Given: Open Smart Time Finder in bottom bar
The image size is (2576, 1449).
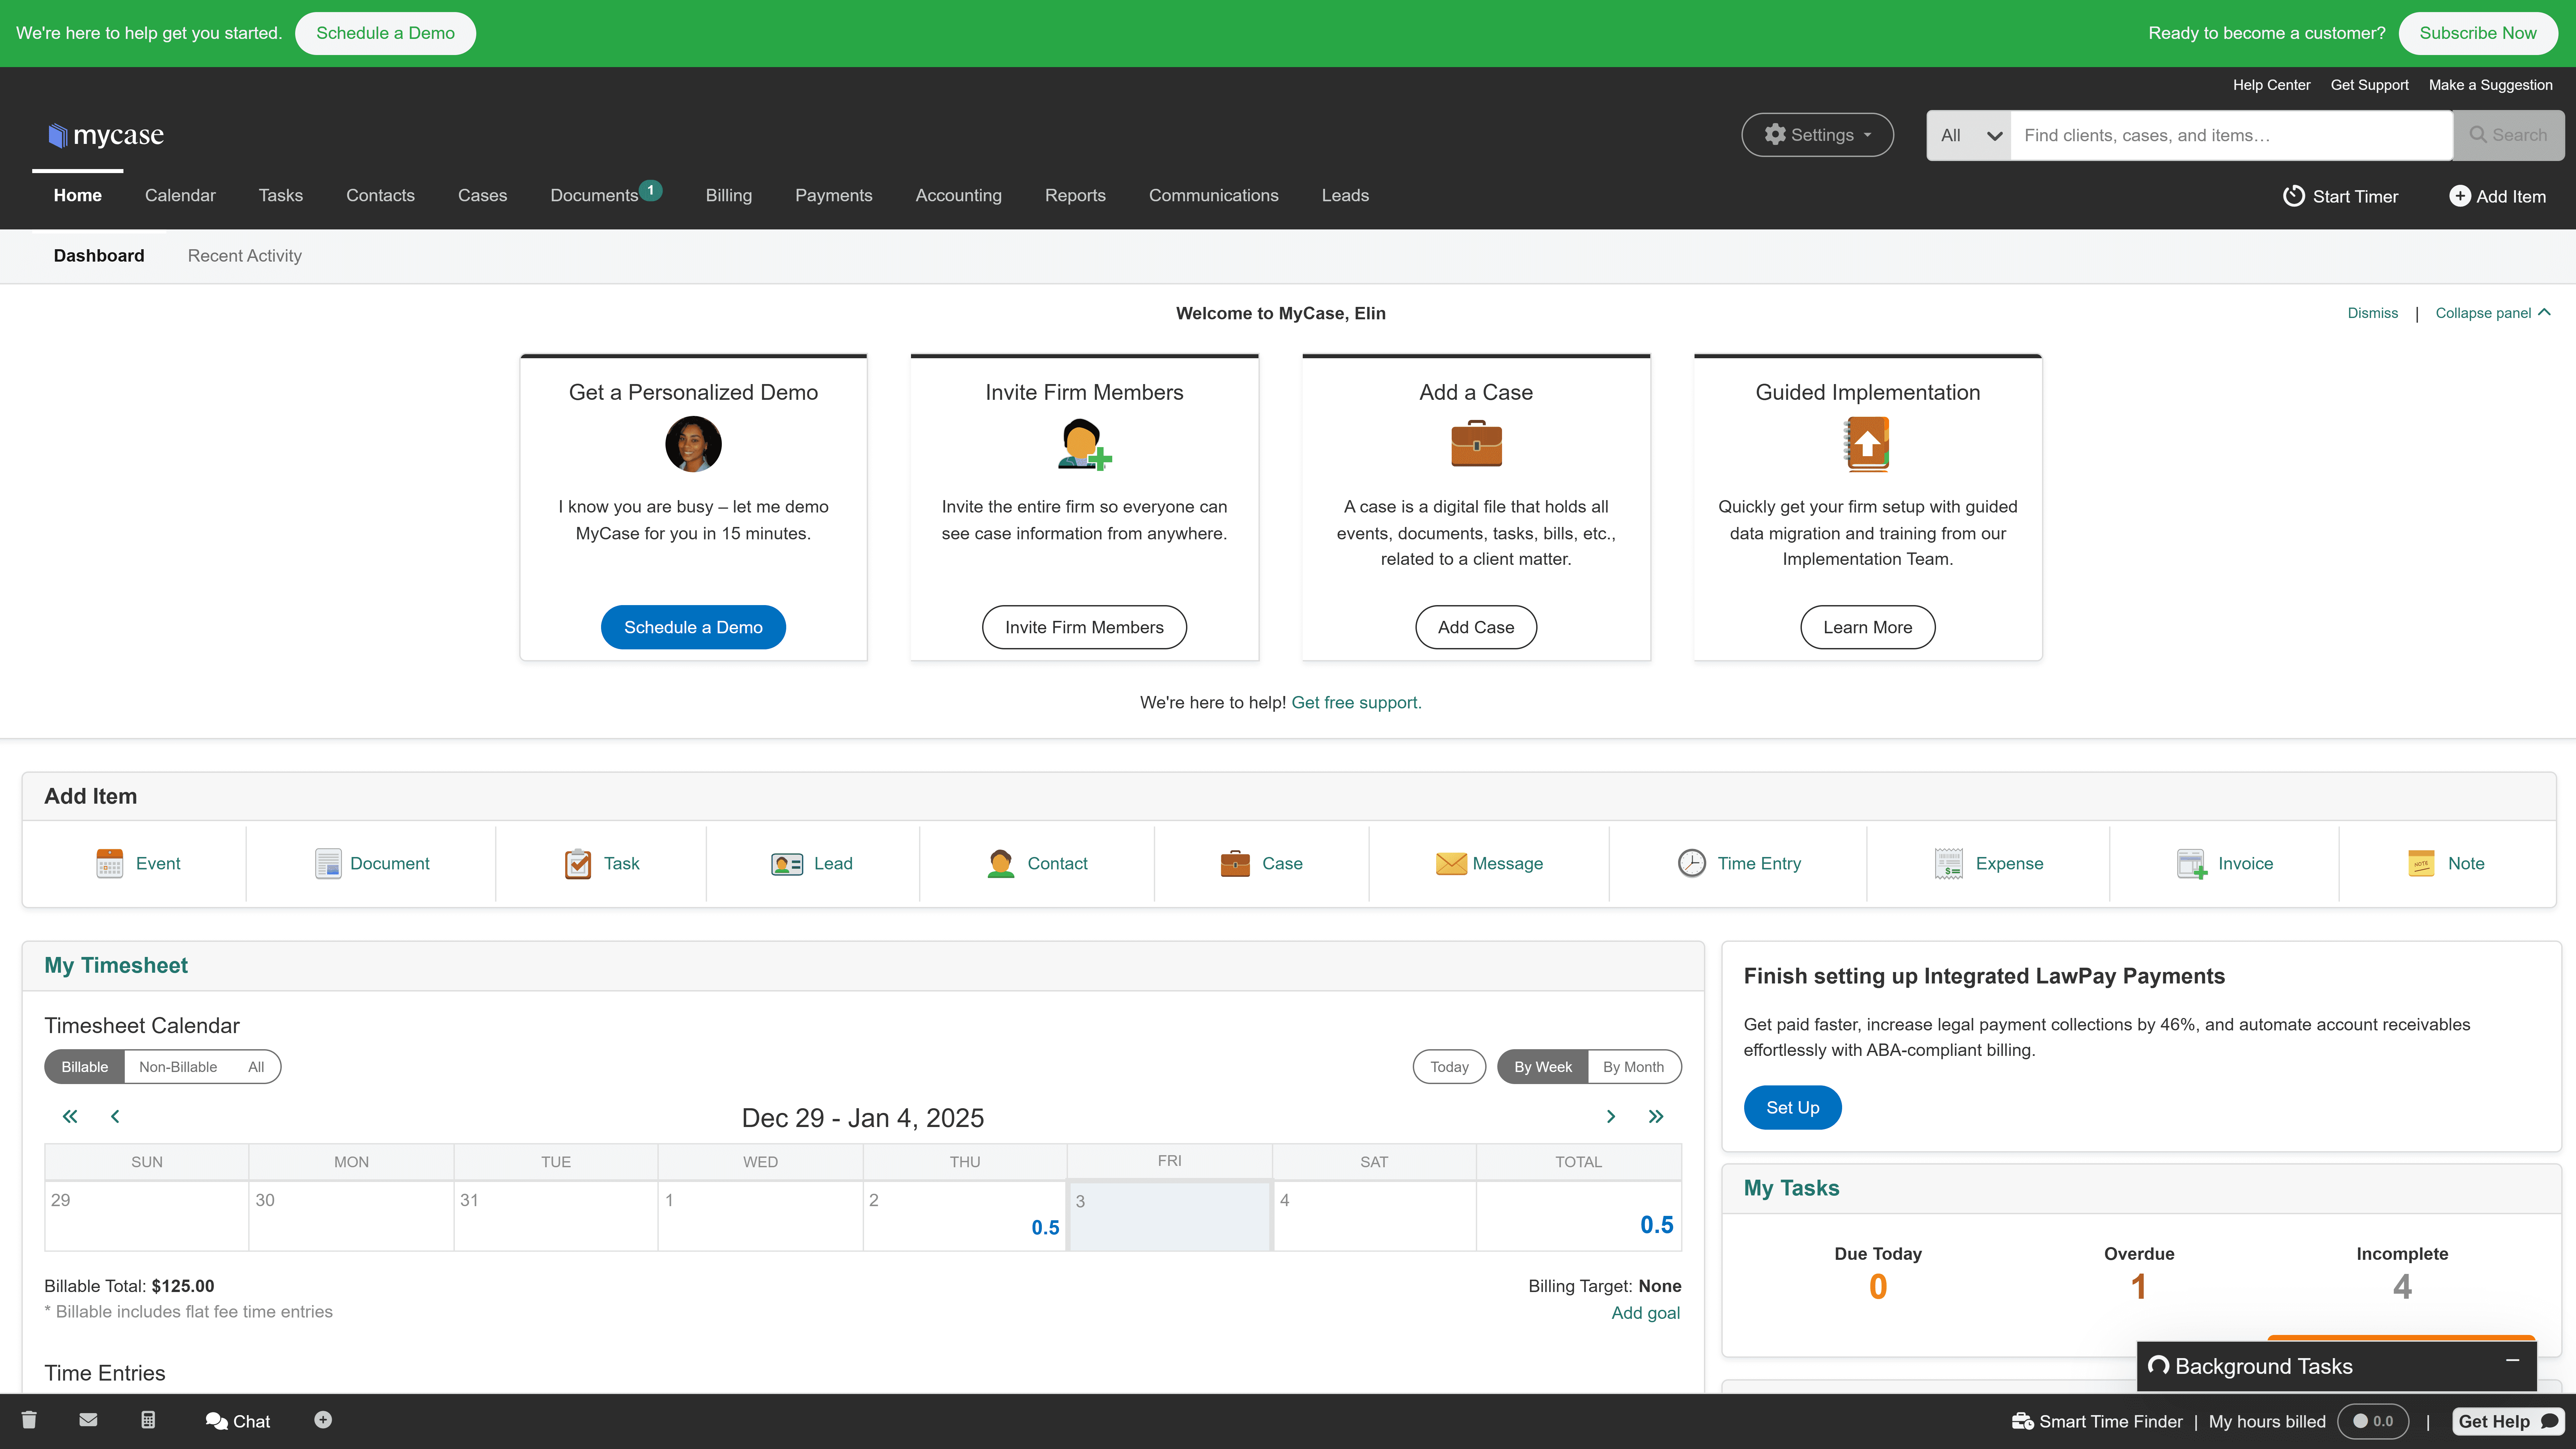Looking at the screenshot, I should (x=2097, y=1421).
